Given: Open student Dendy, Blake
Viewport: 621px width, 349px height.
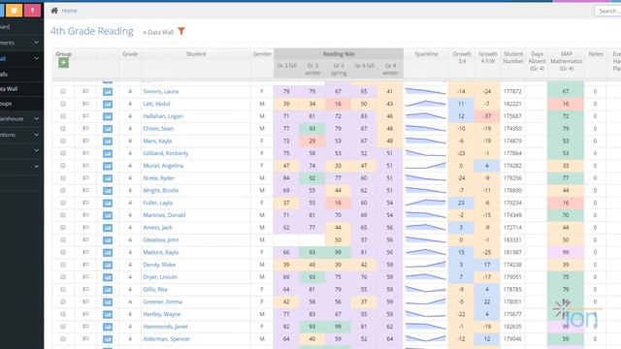Looking at the screenshot, I should point(159,265).
